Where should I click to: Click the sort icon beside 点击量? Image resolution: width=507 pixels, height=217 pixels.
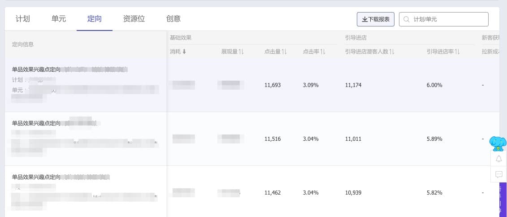[x=284, y=52]
